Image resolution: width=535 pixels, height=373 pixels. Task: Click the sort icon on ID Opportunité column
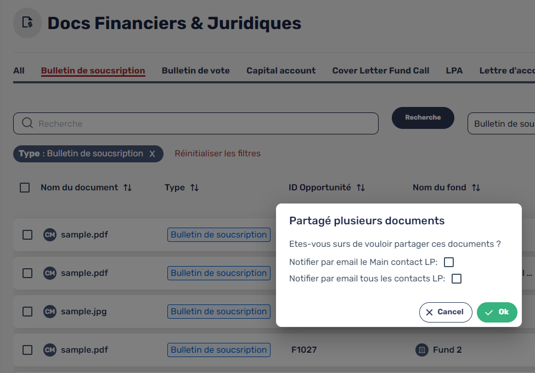tap(361, 187)
